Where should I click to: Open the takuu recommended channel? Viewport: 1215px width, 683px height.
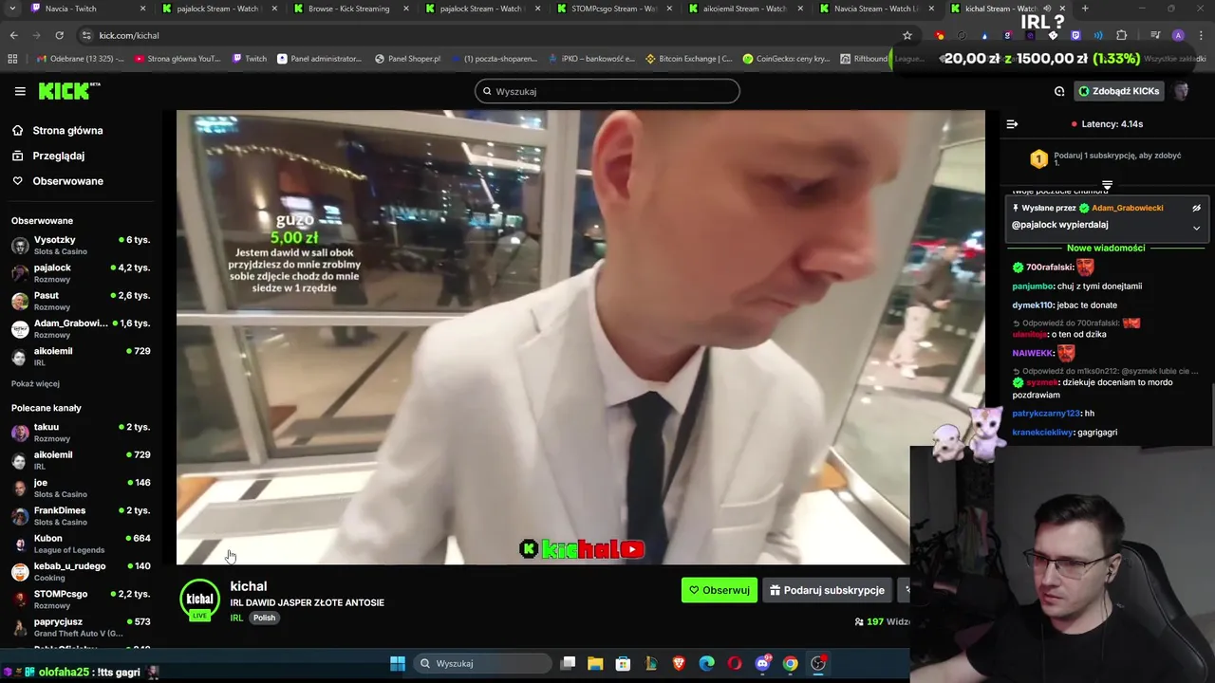[81, 433]
